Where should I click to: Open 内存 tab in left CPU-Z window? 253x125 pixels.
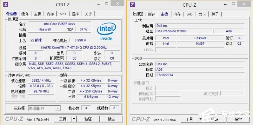50,14
